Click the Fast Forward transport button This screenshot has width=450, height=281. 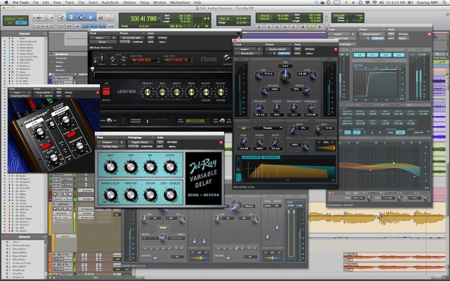click(285, 27)
